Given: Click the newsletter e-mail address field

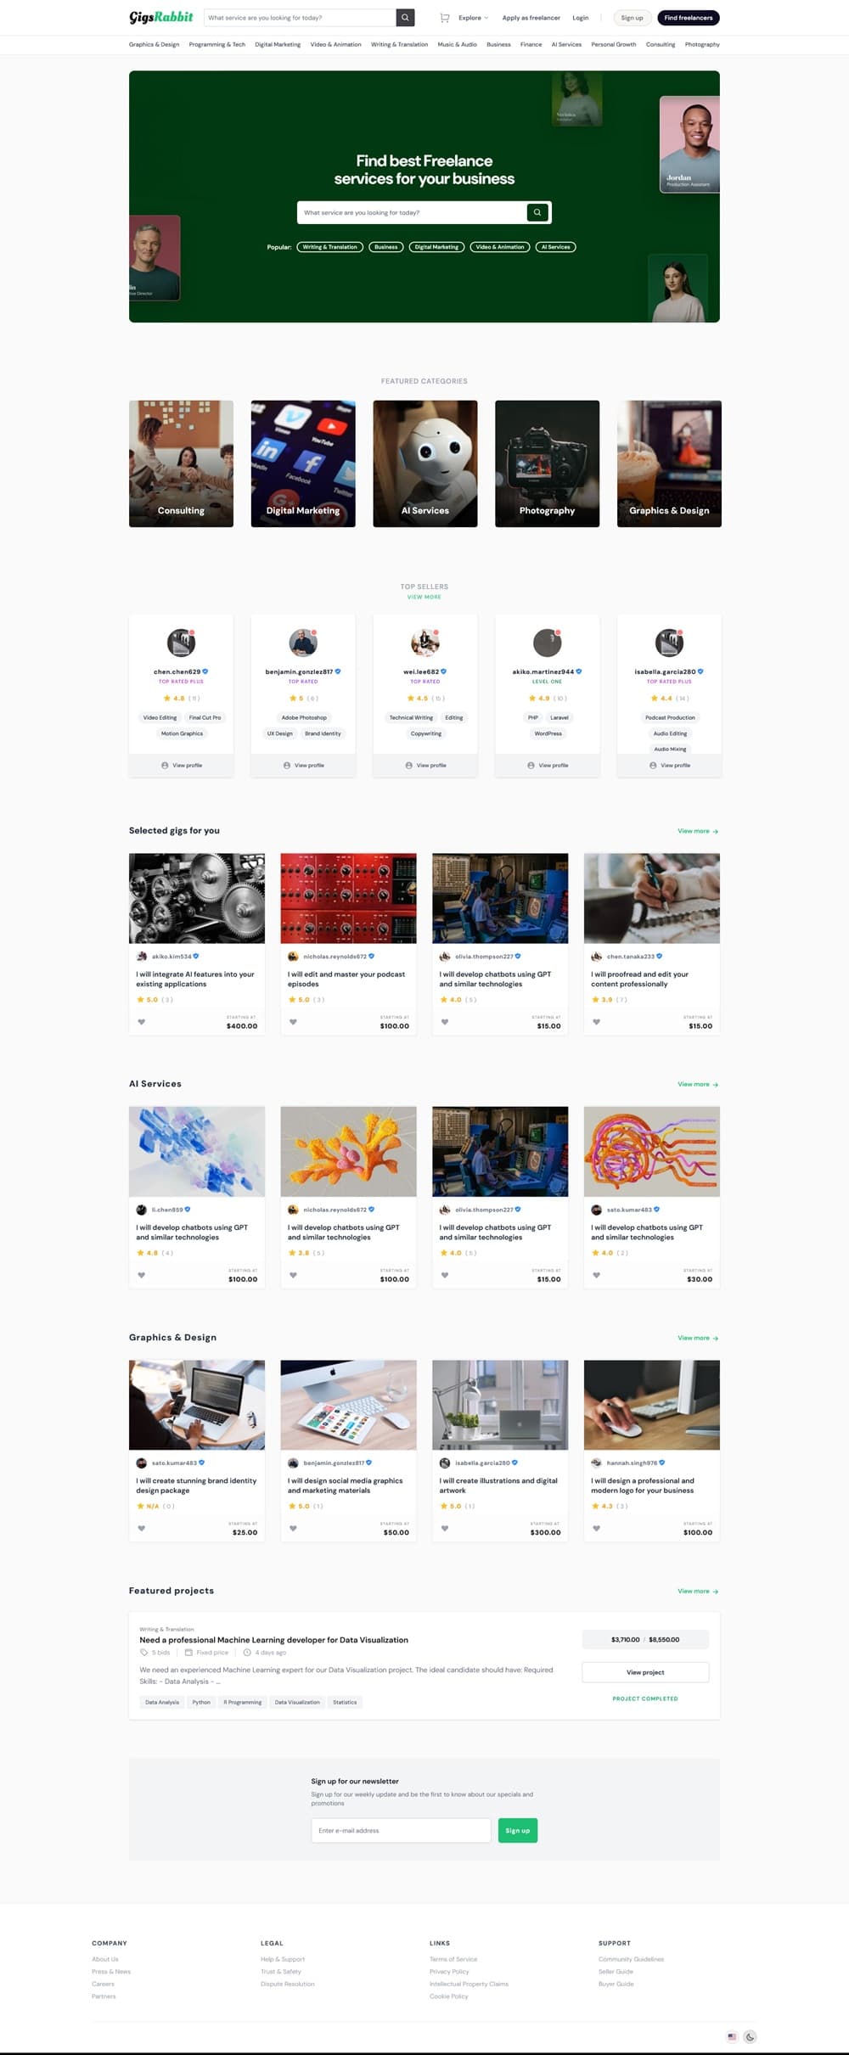Looking at the screenshot, I should coord(401,1830).
